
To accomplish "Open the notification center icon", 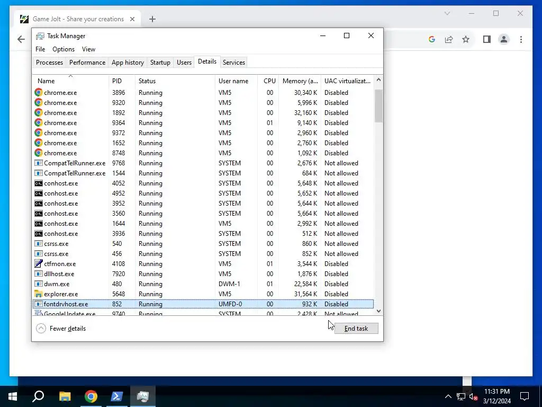I will tap(525, 396).
